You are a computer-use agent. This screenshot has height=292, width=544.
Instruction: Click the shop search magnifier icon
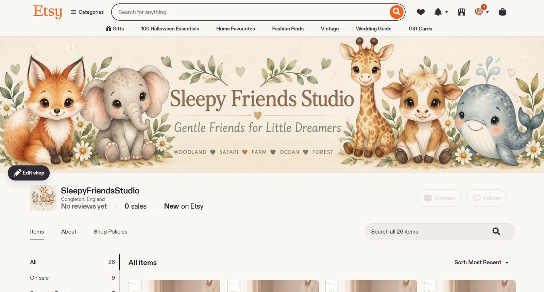pos(496,231)
